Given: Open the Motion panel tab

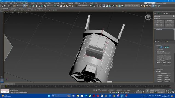Looking at the screenshot, I should point(164,13).
